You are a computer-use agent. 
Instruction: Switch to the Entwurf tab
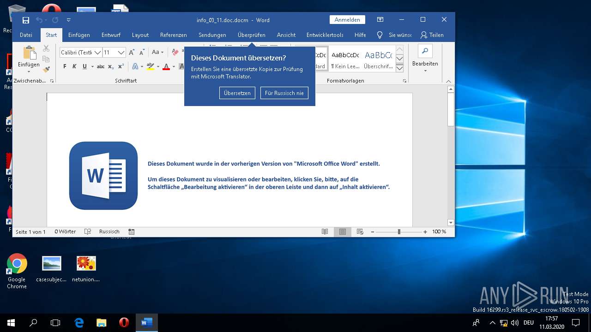click(111, 35)
